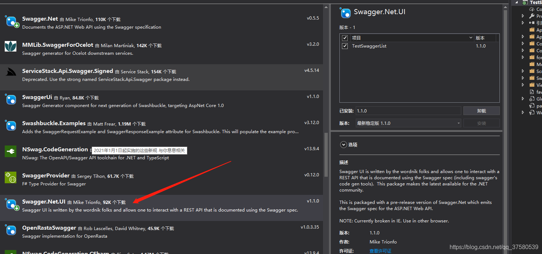Click the v4.5.14 version label
This screenshot has height=254, width=542.
pos(312,70)
